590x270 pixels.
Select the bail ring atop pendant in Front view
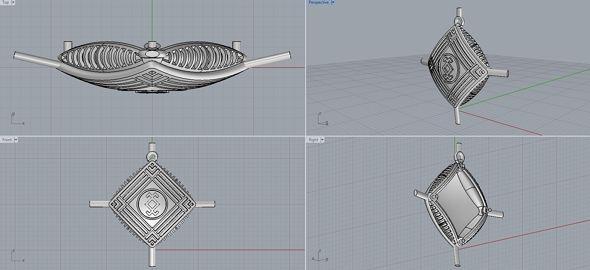[x=152, y=156]
